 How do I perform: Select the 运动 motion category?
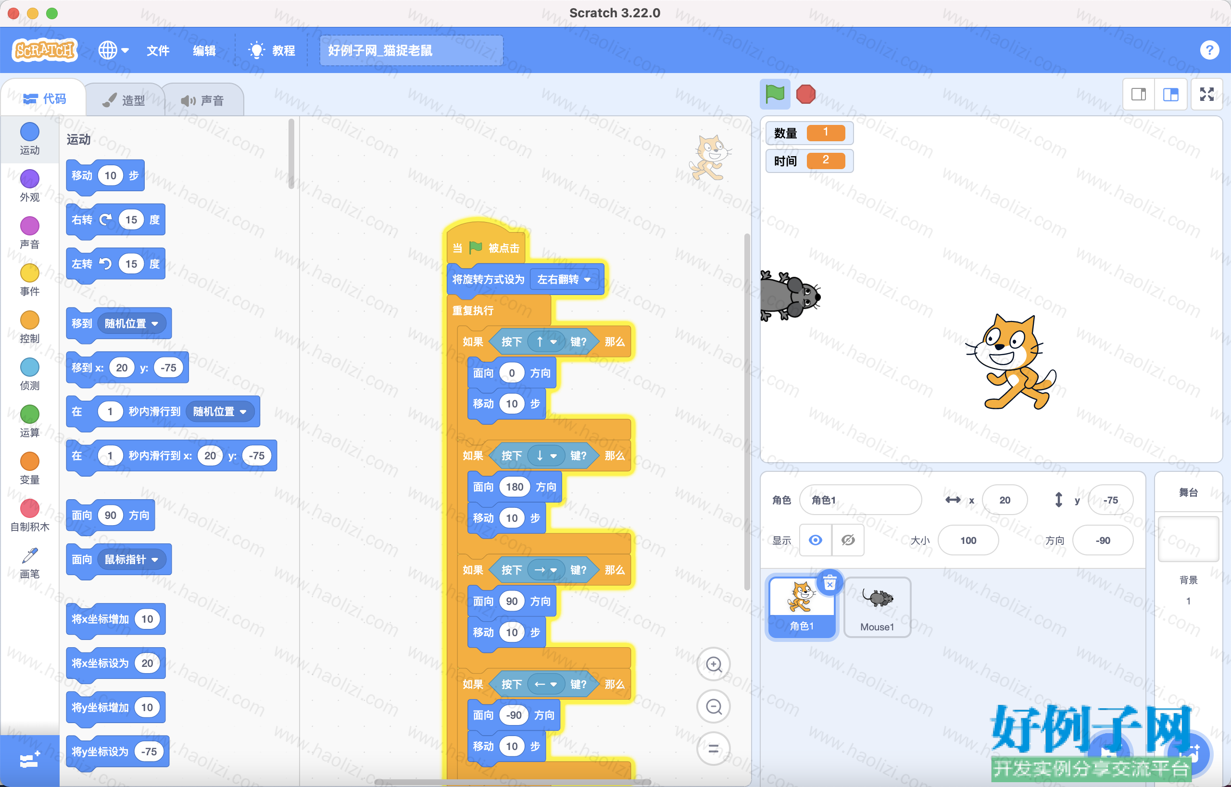[x=30, y=139]
